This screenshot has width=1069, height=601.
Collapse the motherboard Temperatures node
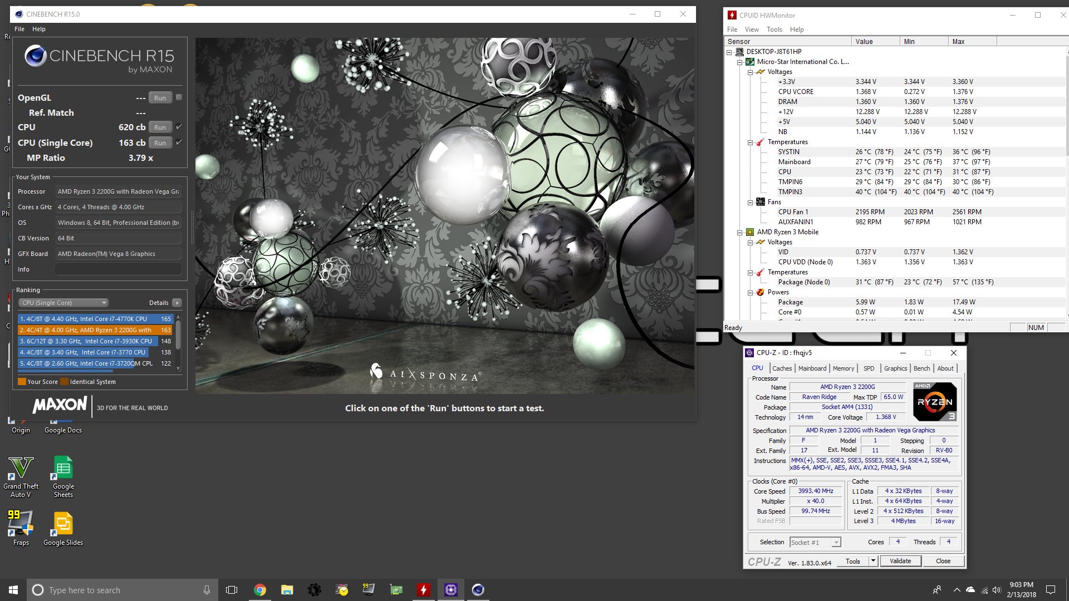click(750, 142)
